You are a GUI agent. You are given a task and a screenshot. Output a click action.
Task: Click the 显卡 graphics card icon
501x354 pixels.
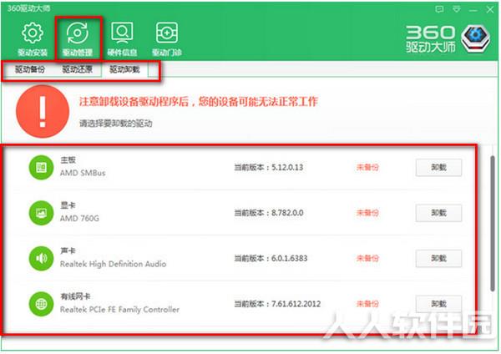[41, 213]
